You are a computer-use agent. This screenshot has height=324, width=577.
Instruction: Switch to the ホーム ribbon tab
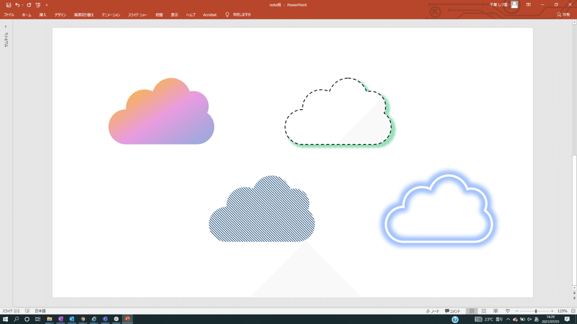26,15
